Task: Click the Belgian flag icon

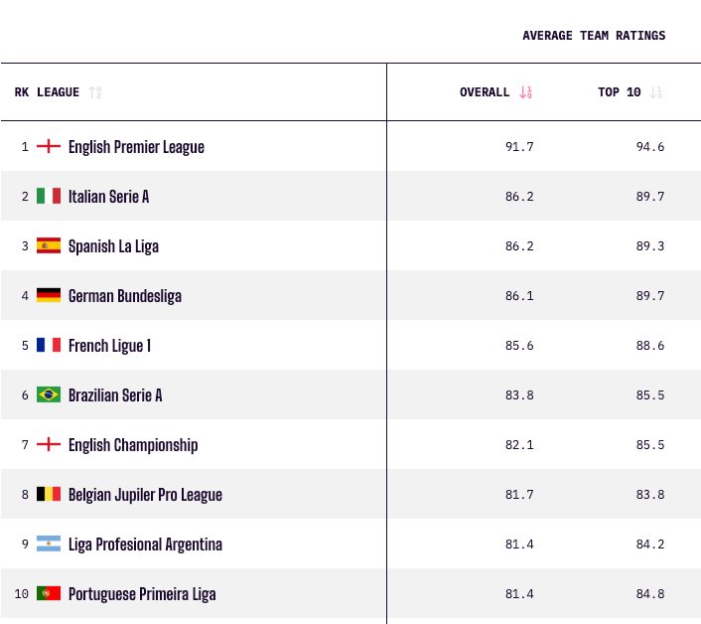Action: coord(49,494)
